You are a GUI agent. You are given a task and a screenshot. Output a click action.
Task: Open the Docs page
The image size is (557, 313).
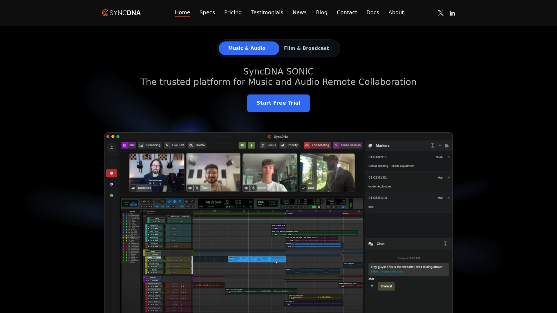click(373, 12)
